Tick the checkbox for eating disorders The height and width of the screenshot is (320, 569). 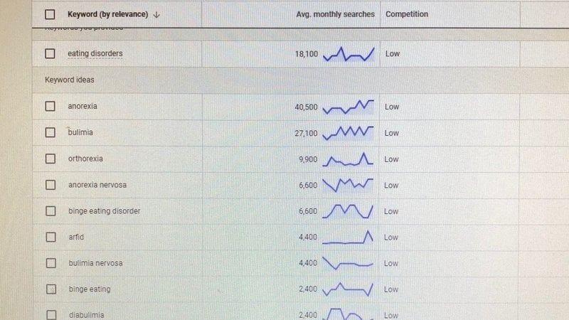click(x=50, y=53)
